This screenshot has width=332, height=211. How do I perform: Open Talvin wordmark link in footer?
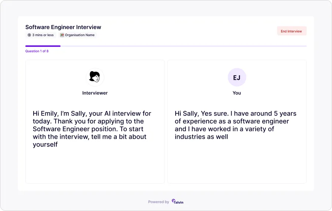(x=179, y=202)
